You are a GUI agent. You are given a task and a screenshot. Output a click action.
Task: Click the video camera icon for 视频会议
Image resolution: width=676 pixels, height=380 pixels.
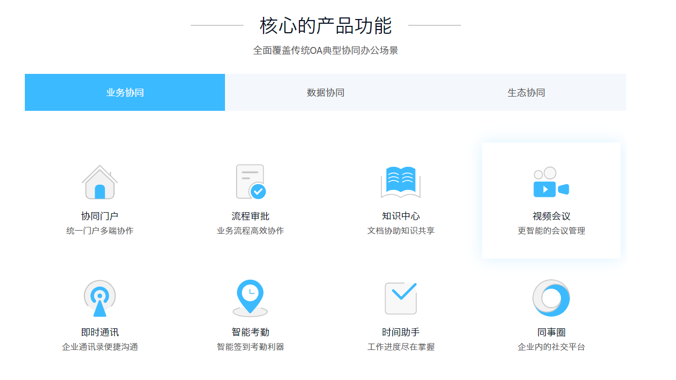[x=551, y=182]
